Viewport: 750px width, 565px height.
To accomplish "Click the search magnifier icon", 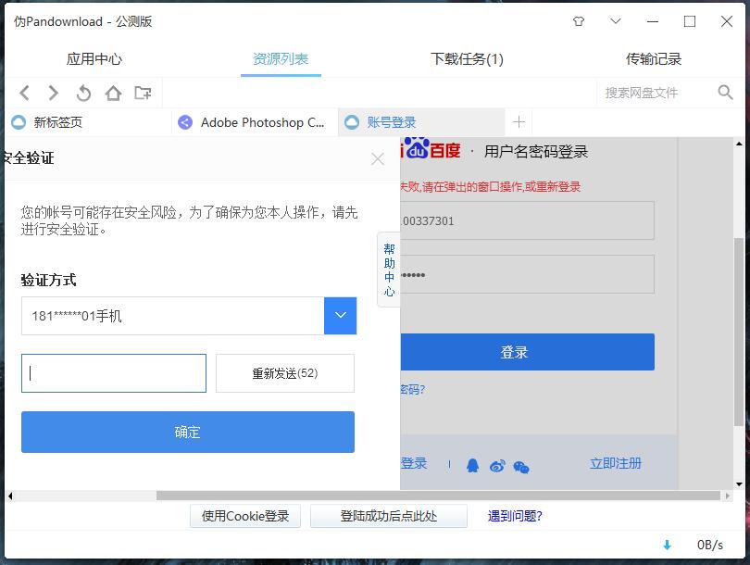I will [x=725, y=93].
